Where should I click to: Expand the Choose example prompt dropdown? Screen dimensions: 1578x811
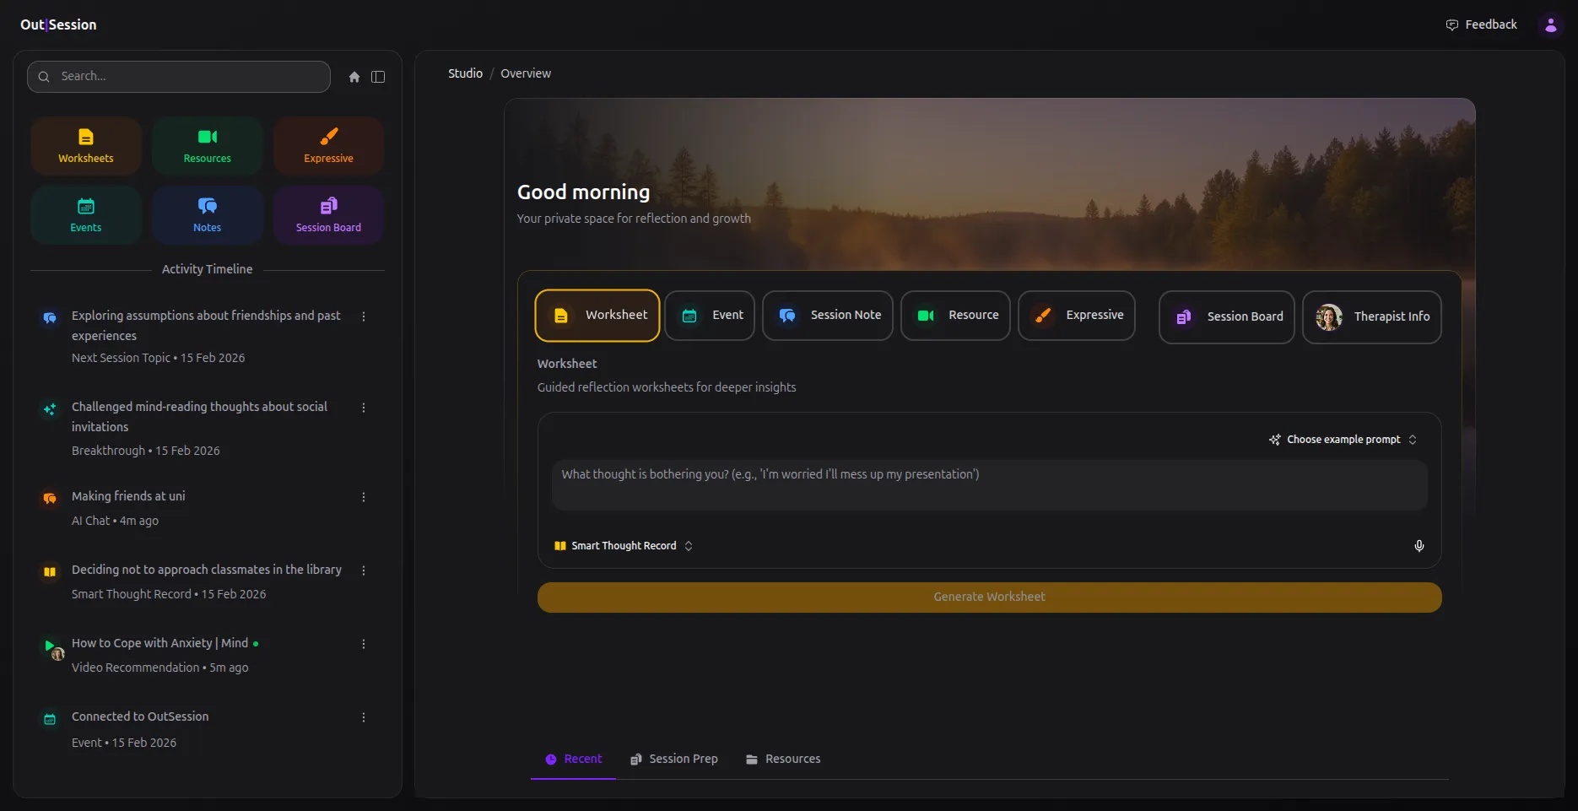click(1343, 440)
